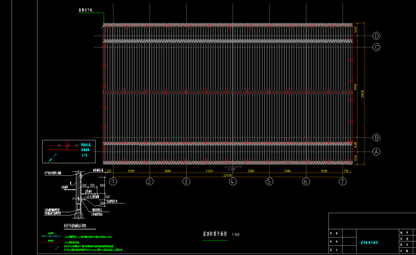This screenshot has width=416, height=255.
Task: Click the 13830 vertical dimension text
Action: tap(362, 94)
